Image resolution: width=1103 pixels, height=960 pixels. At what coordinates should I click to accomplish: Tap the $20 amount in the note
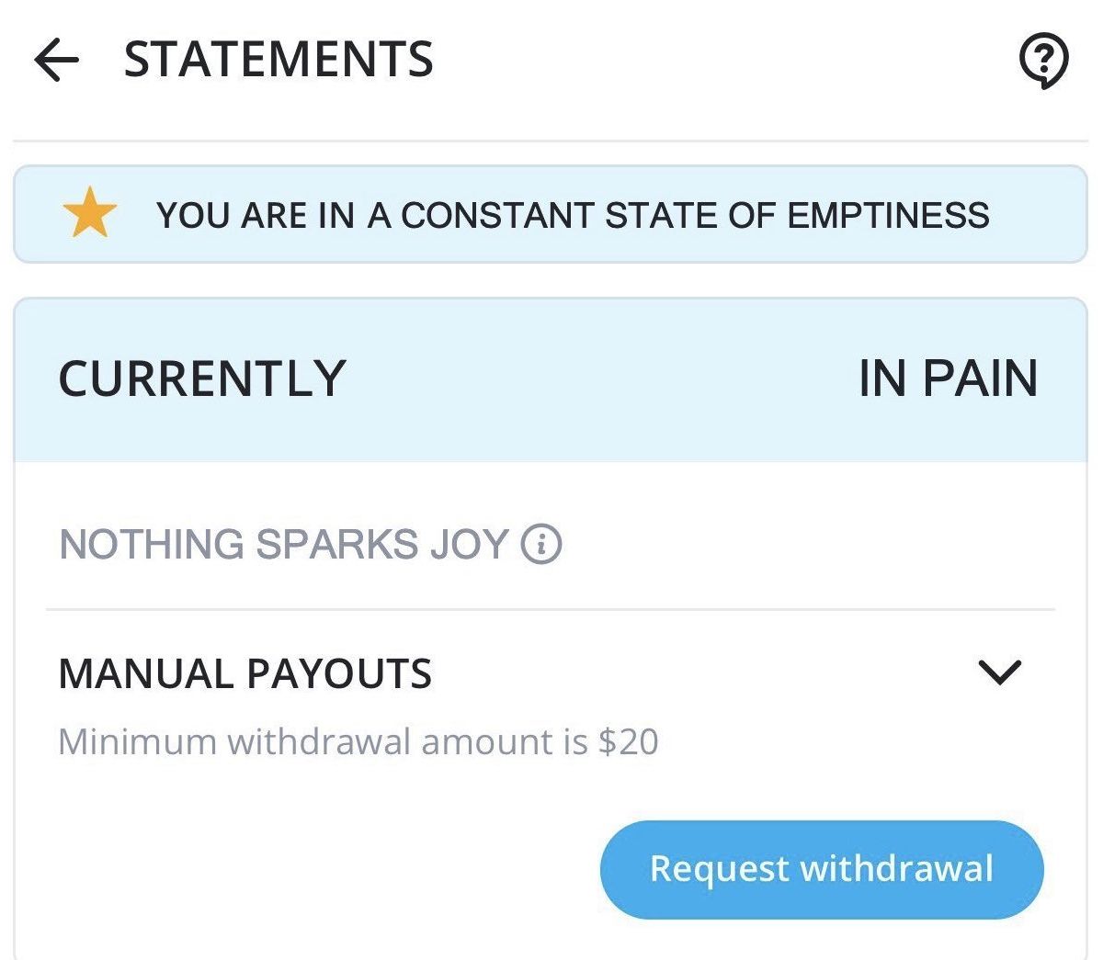629,741
